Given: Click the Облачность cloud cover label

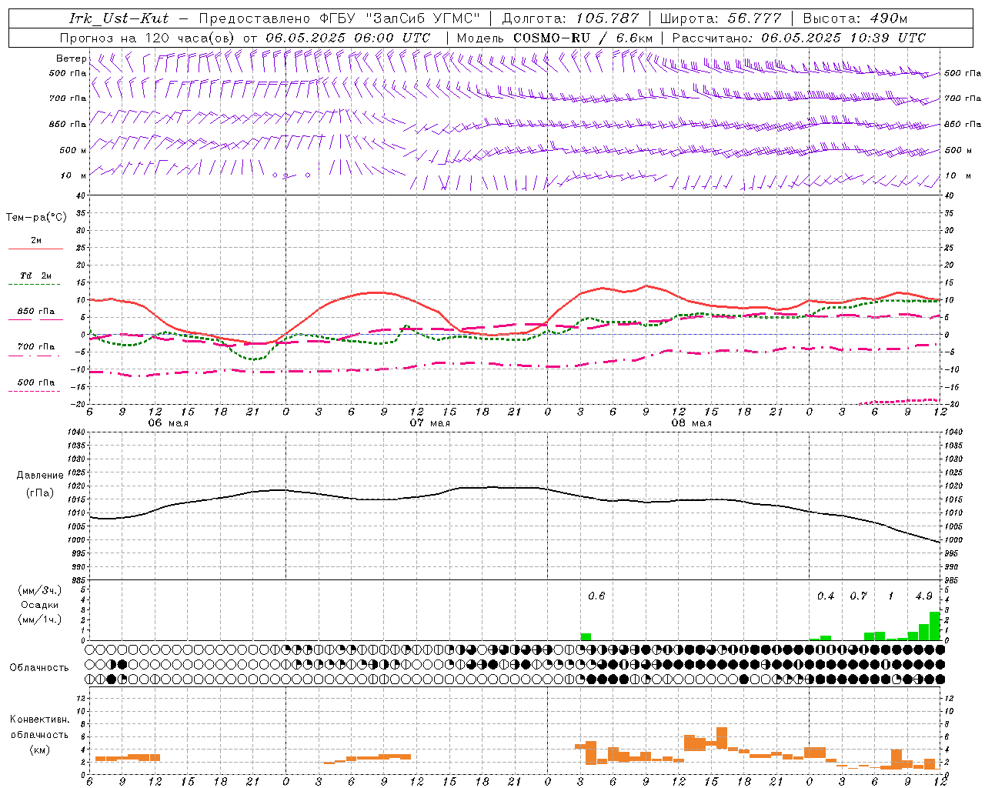Looking at the screenshot, I should click(39, 668).
